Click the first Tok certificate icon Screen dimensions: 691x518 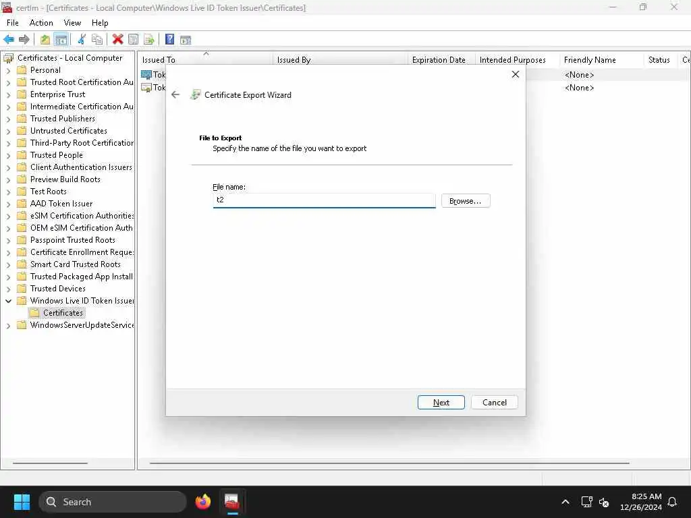coord(146,74)
